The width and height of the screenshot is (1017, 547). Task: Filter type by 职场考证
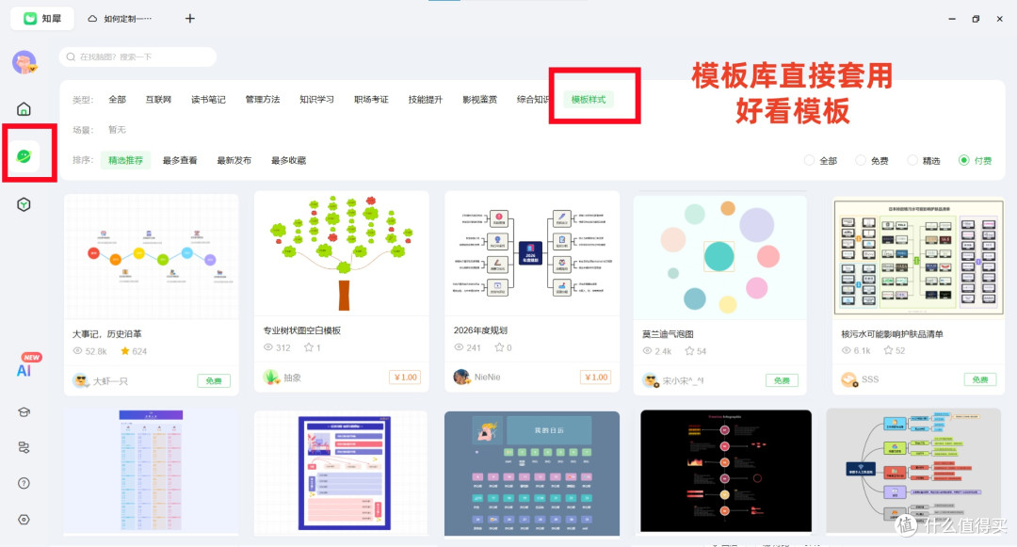pyautogui.click(x=371, y=99)
